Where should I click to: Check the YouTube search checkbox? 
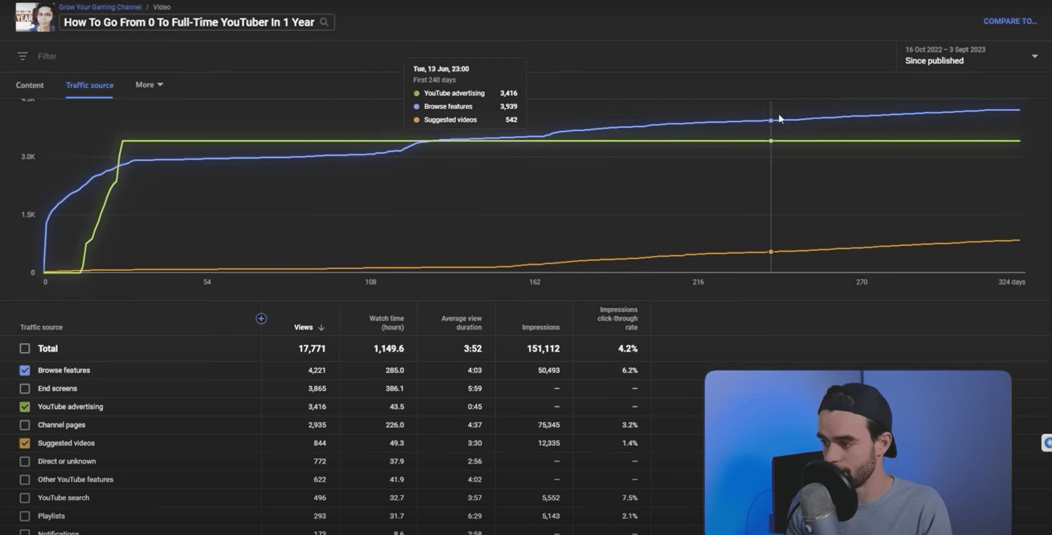25,498
